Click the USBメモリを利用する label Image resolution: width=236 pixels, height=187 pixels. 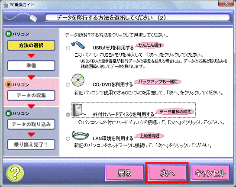[113, 48]
